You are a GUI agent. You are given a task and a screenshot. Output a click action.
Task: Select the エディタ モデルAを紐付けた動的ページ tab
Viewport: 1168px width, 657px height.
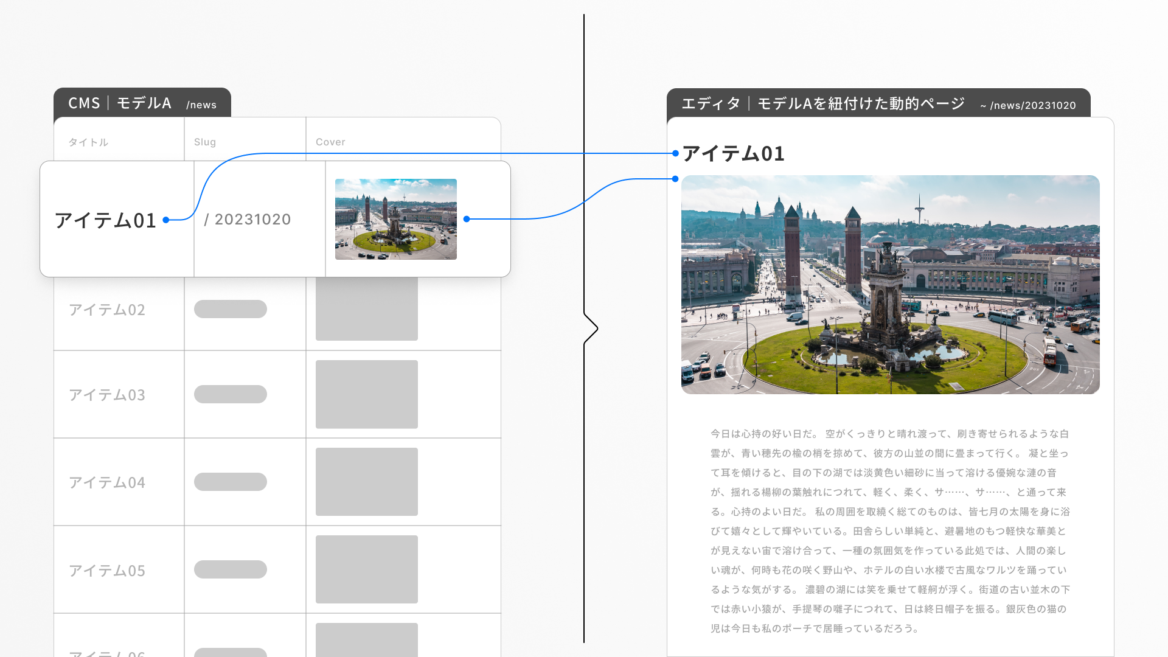pyautogui.click(x=878, y=103)
